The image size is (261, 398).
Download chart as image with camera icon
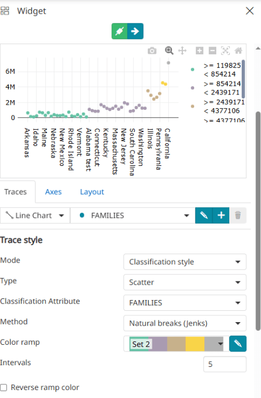click(x=152, y=51)
